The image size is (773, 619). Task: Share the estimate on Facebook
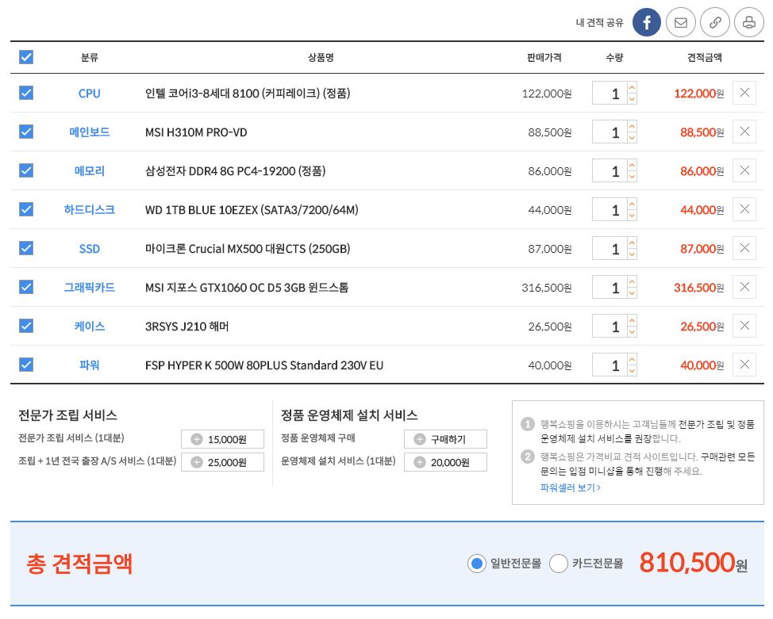646,22
